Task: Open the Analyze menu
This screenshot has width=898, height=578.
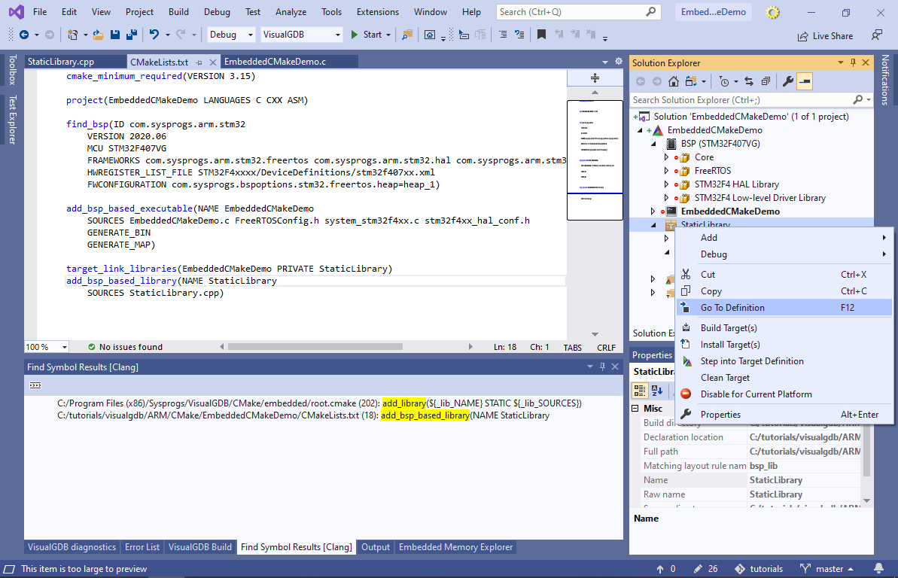Action: pos(291,12)
